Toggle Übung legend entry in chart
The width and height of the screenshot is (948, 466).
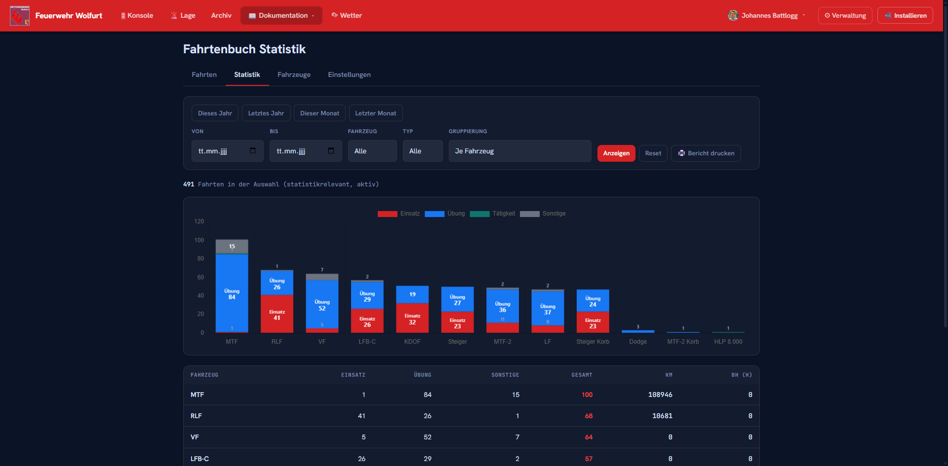[444, 214]
